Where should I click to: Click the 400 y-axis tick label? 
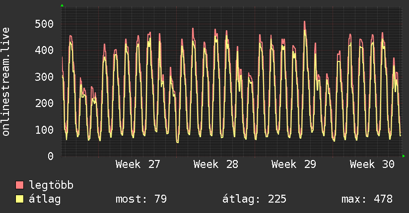(44, 50)
